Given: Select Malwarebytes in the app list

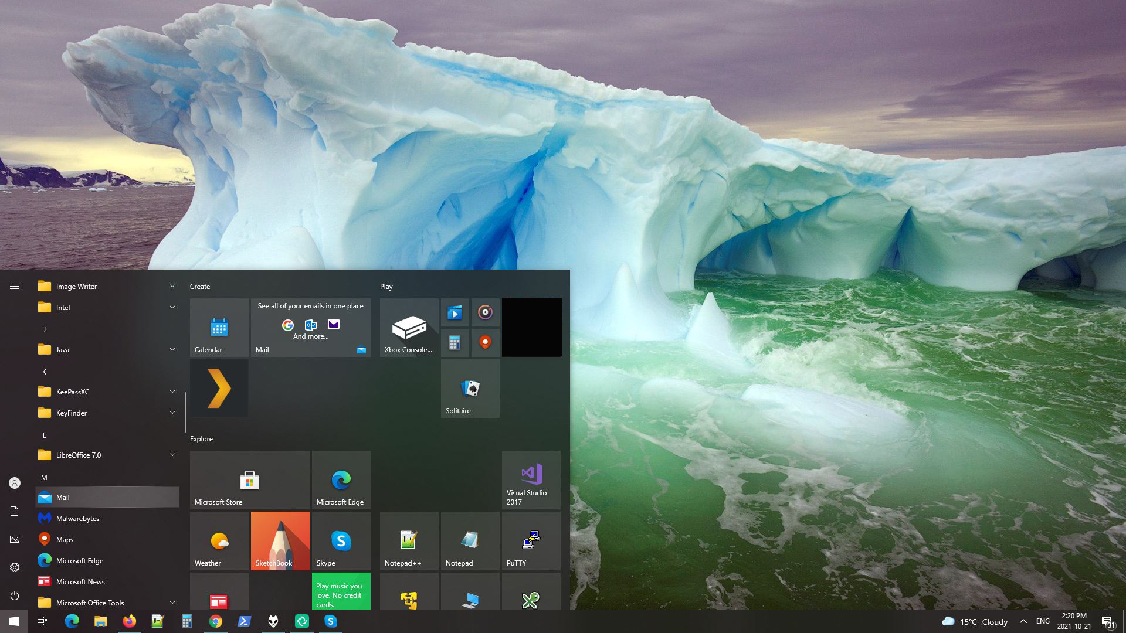Looking at the screenshot, I should (x=77, y=518).
